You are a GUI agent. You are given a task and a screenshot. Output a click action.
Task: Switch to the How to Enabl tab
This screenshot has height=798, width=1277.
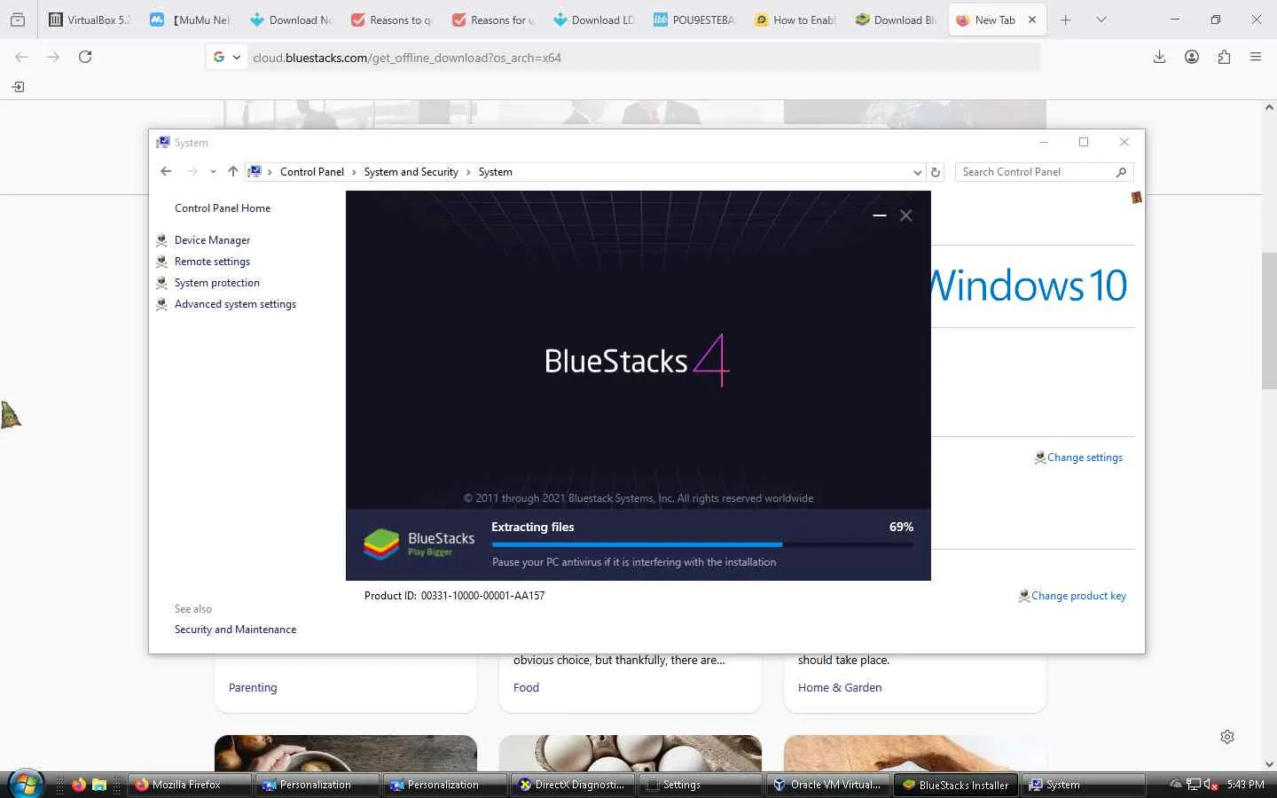click(795, 20)
